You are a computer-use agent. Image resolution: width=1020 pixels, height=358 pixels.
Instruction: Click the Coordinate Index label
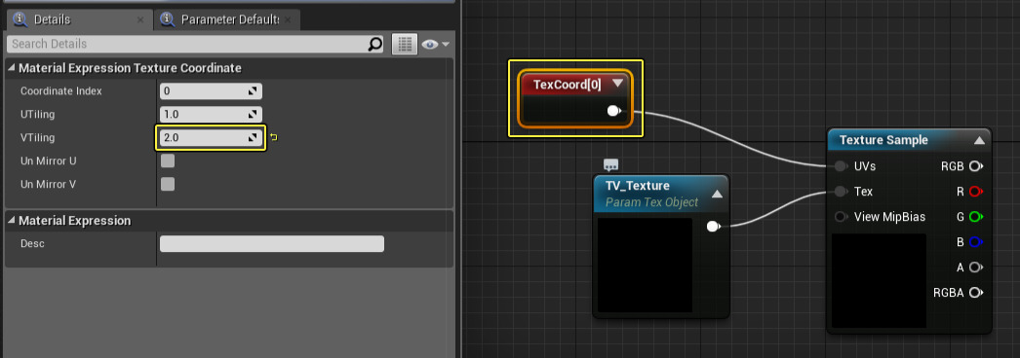point(61,91)
